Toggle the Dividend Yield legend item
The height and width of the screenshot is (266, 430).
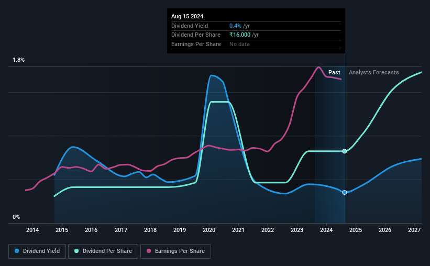pyautogui.click(x=37, y=251)
